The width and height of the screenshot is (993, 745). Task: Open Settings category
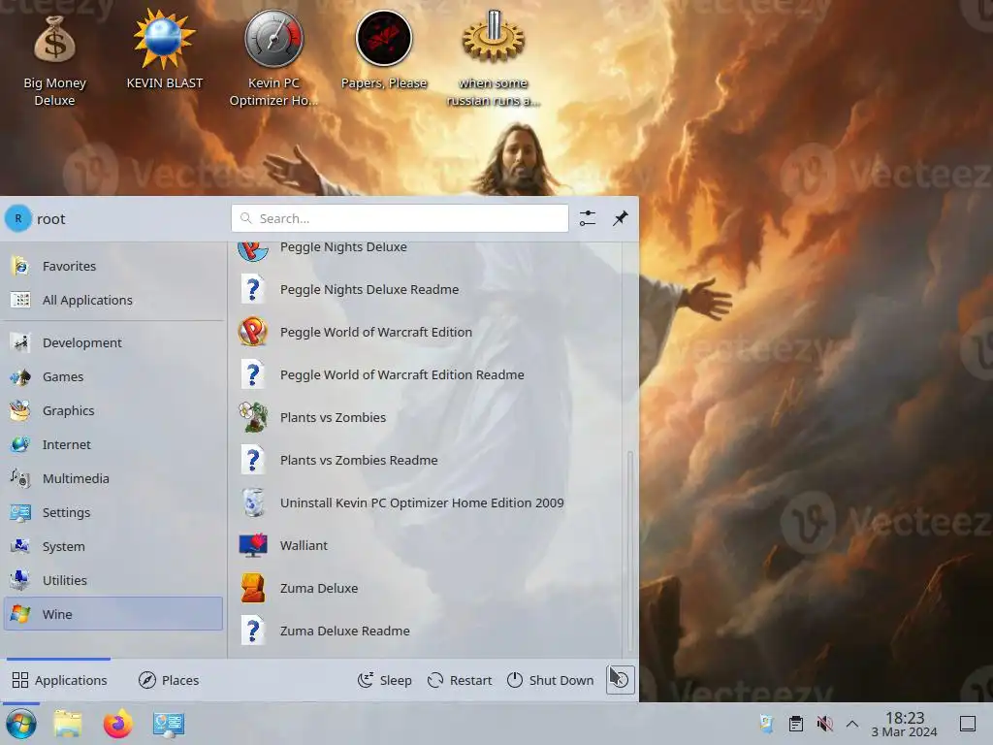pyautogui.click(x=113, y=512)
